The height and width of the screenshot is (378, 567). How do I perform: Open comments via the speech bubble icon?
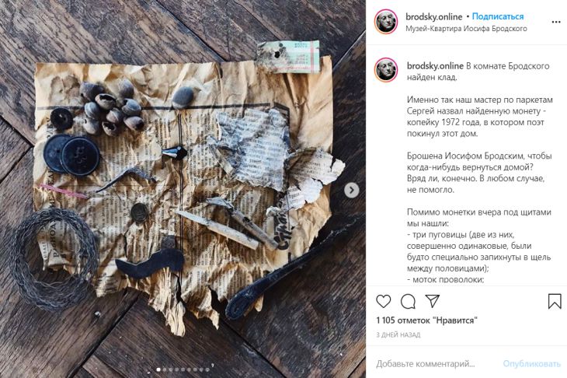(x=408, y=301)
